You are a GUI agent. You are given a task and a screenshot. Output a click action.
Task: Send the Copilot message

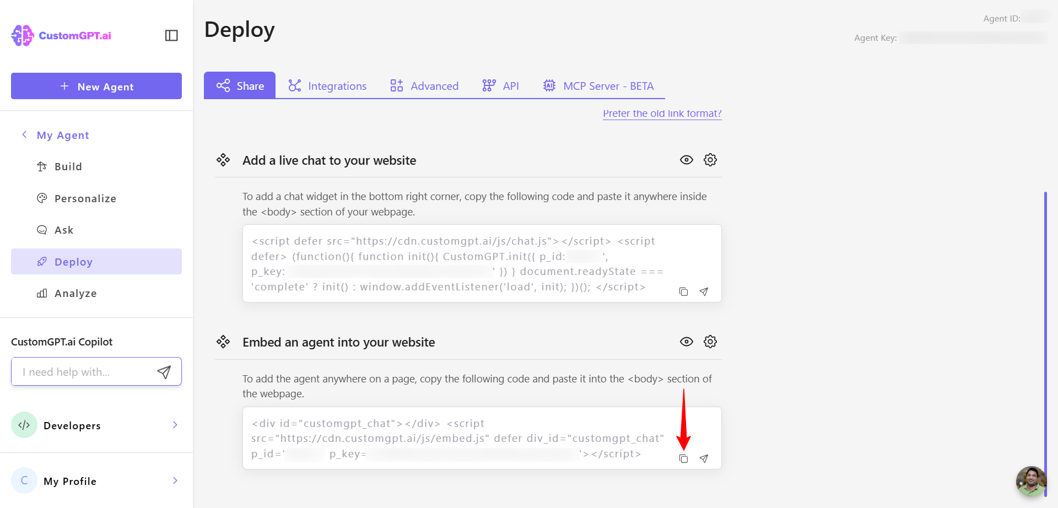164,372
